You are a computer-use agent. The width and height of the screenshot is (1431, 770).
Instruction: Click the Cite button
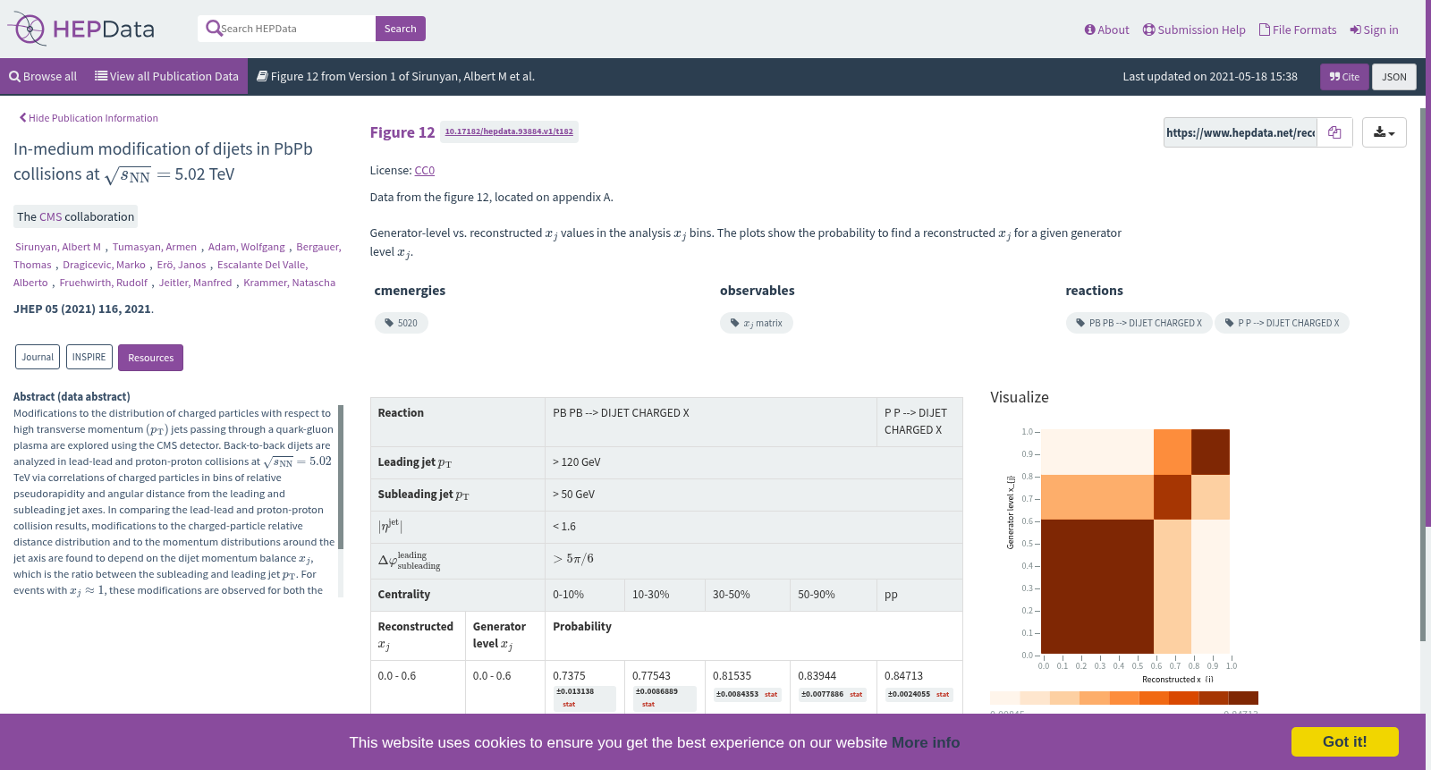click(1344, 77)
